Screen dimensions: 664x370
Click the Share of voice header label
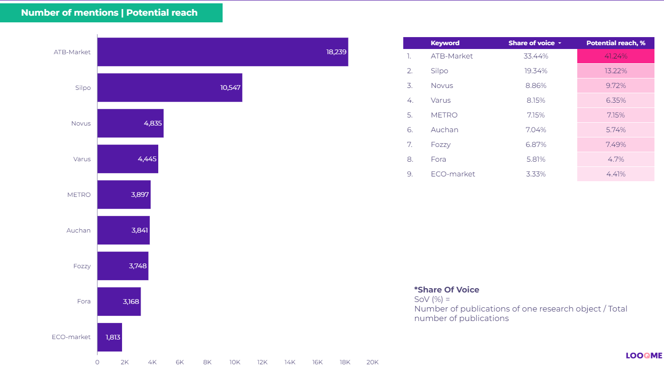pos(531,43)
